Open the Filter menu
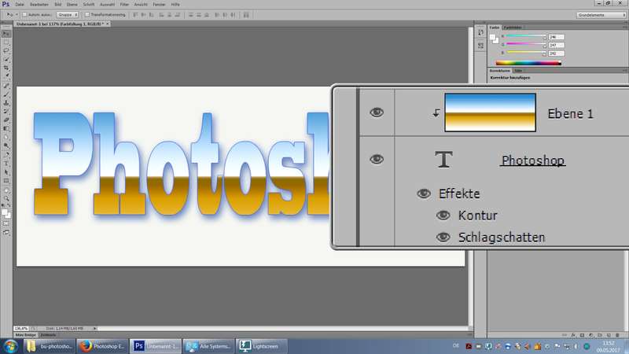Viewport: 629px width, 354px height. [x=125, y=5]
